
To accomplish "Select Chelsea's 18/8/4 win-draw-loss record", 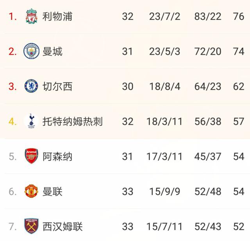I will pos(165,87).
